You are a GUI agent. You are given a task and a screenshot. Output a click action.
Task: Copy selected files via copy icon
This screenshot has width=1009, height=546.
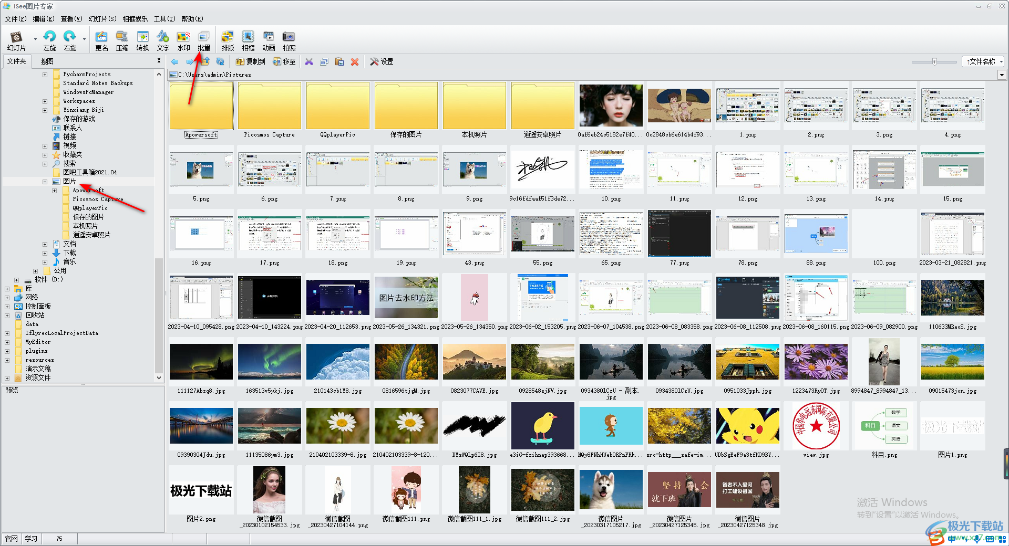click(324, 61)
